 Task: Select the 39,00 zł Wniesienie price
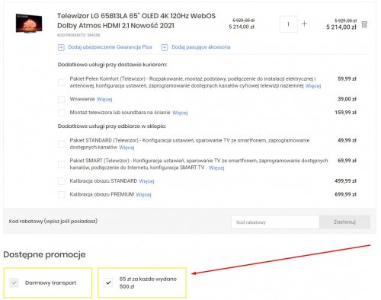(347, 99)
